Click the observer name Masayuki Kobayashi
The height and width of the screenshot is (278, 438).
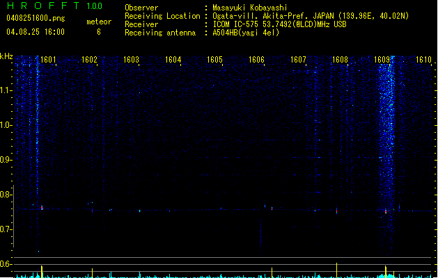pyautogui.click(x=250, y=8)
